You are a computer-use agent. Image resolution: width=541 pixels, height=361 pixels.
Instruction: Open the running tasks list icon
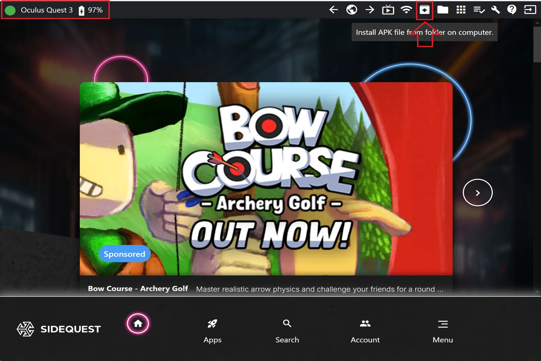pos(479,10)
